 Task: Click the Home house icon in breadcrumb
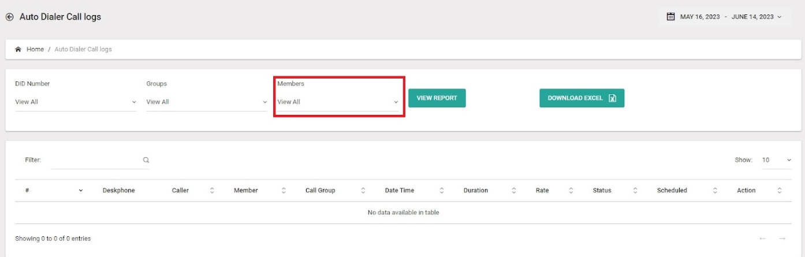tap(18, 49)
